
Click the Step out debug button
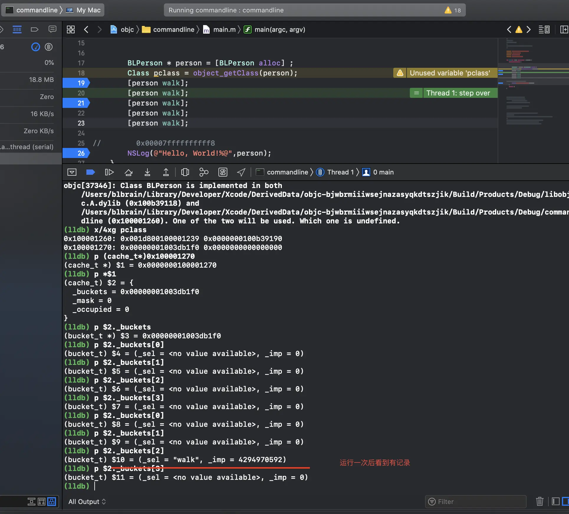click(166, 172)
